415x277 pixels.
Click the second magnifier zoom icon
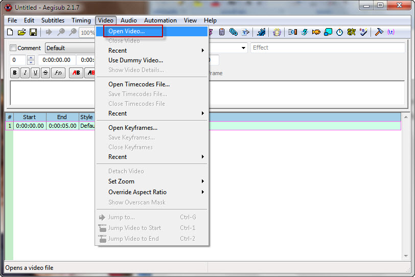click(x=73, y=32)
